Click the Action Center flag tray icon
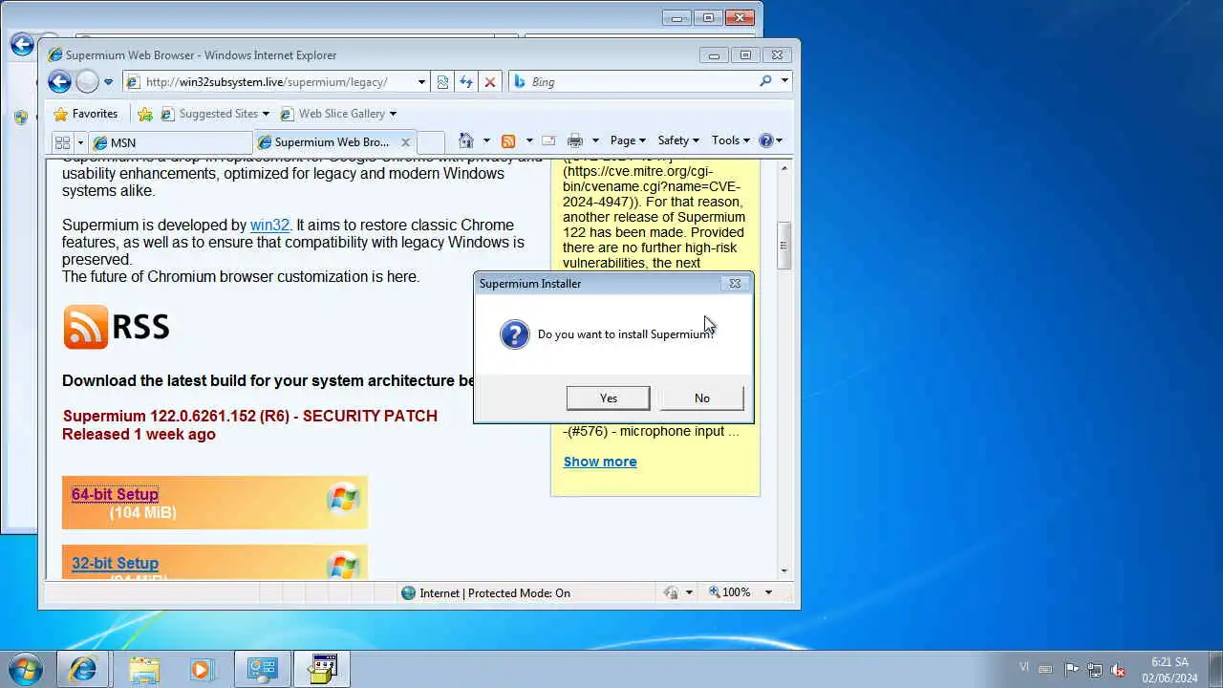 coord(1071,670)
